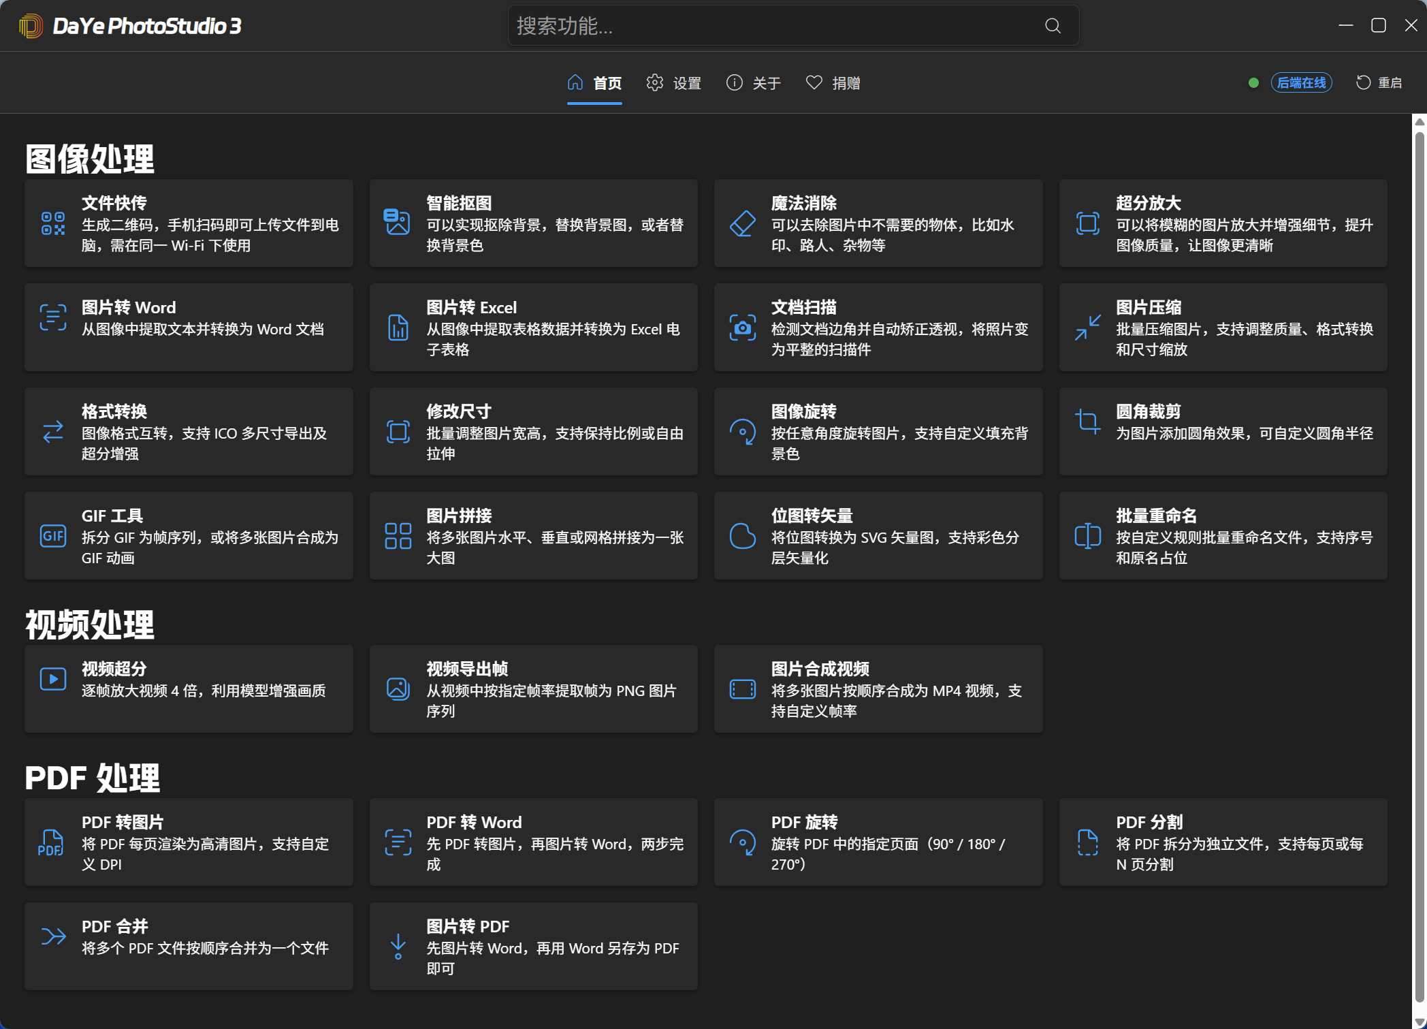Screen dimensions: 1427x1029
Task: Select the 文档扫描 camera icon
Action: click(x=742, y=328)
